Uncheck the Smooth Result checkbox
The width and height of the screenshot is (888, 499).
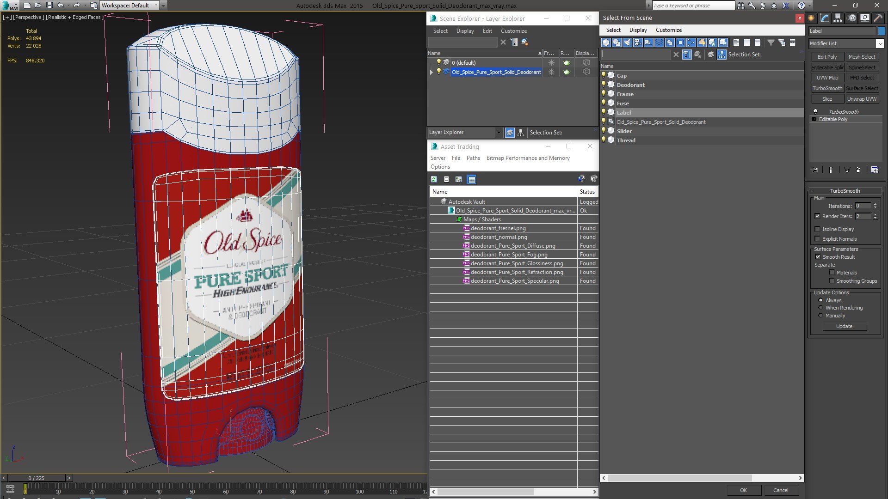[x=818, y=257]
